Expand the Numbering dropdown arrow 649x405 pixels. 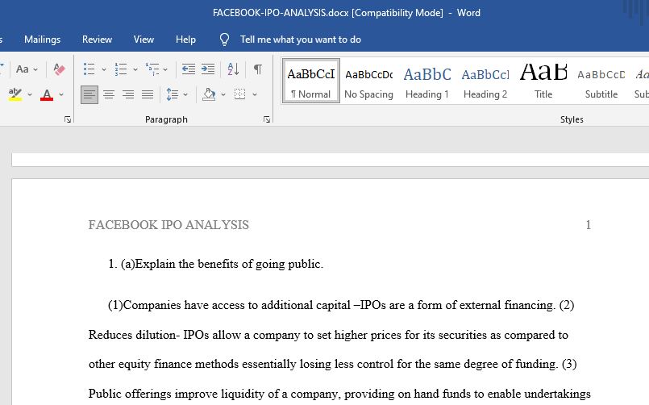point(135,69)
